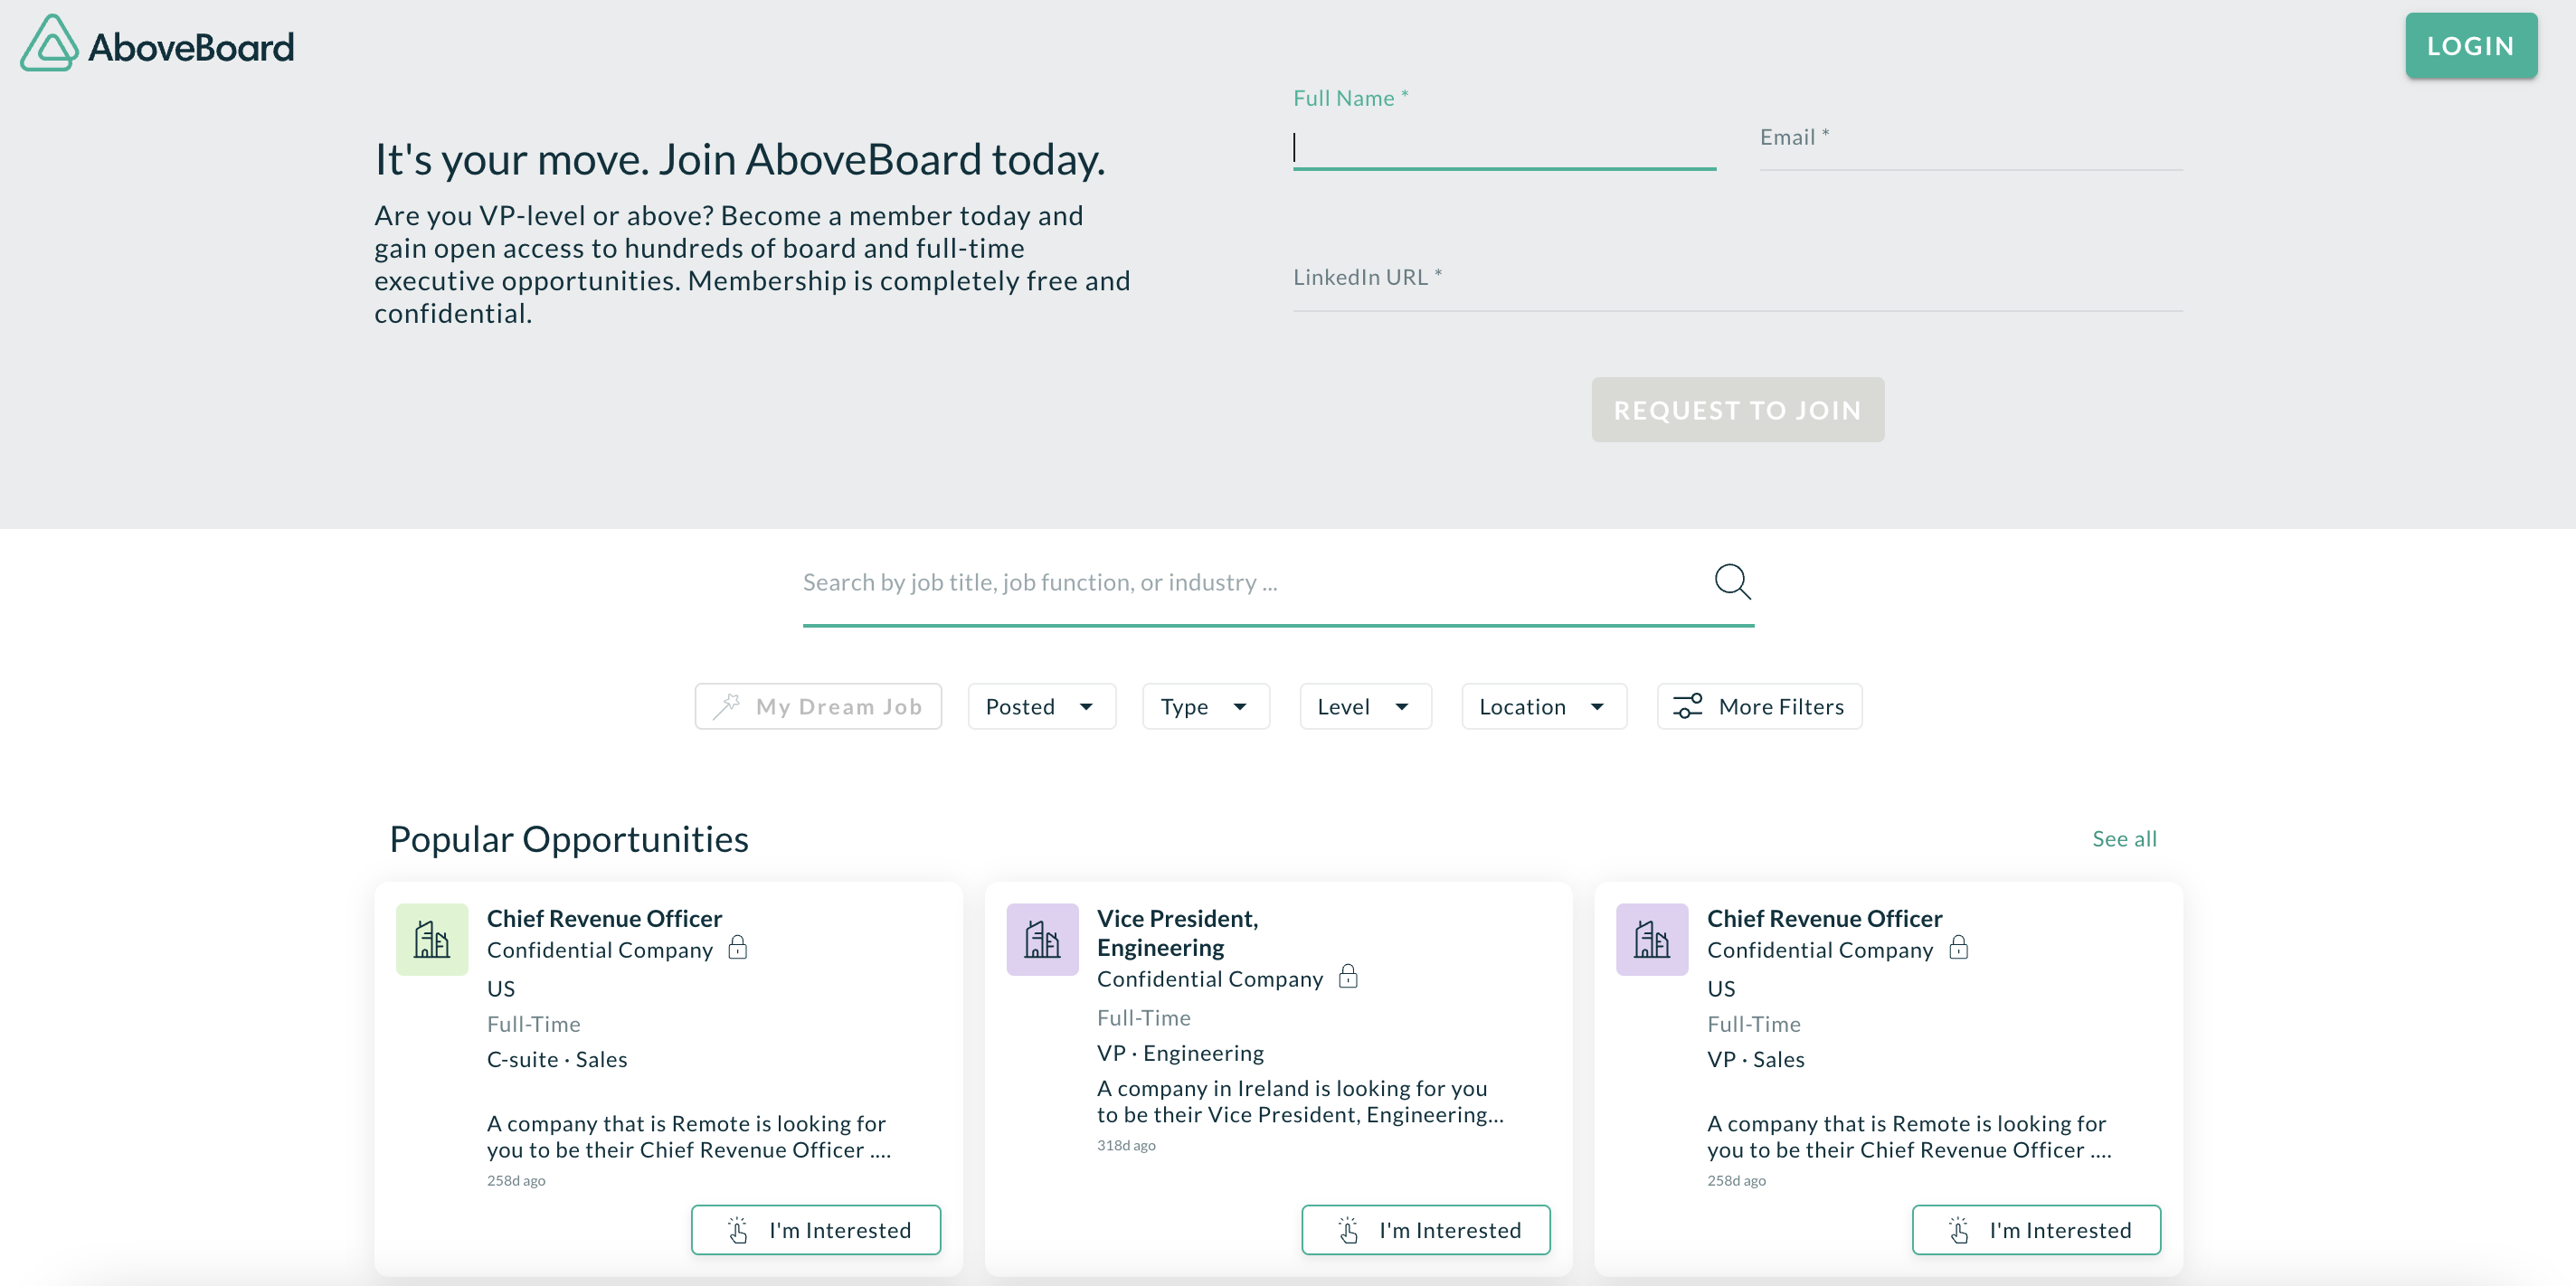
Task: Click the lock icon on the Vice President Engineering card
Action: coord(1348,976)
